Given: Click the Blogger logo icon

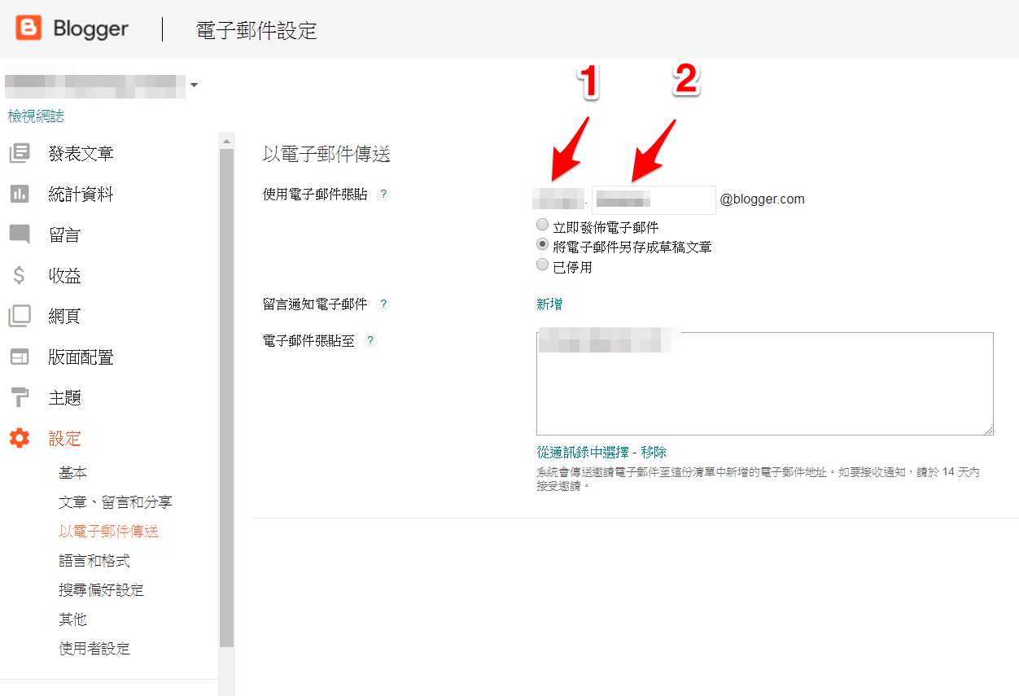Looking at the screenshot, I should (x=28, y=28).
